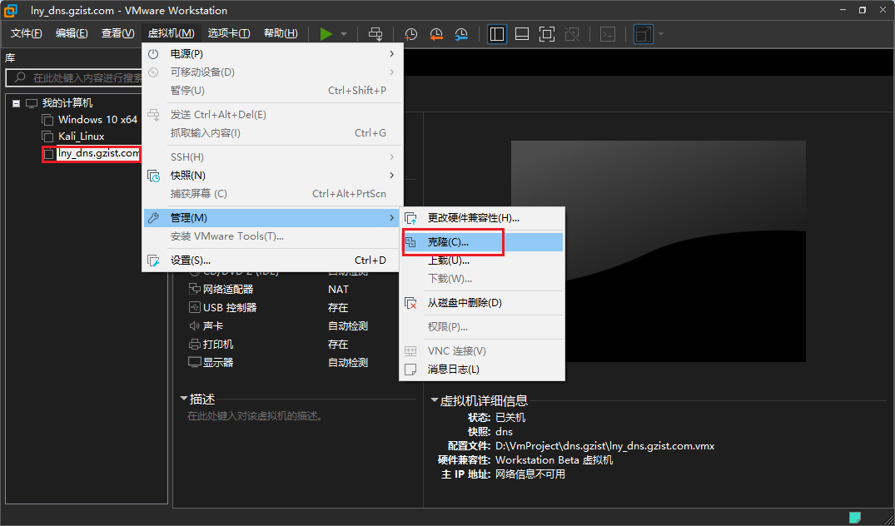Screen dimensions: 895x526
Task: Click the VMware Workstation title bar logo
Action: (x=10, y=10)
